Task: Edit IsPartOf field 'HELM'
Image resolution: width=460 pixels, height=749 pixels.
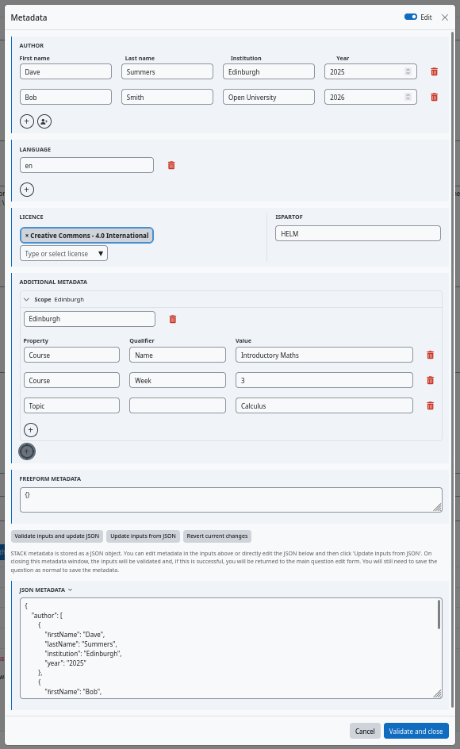Action: (x=358, y=233)
